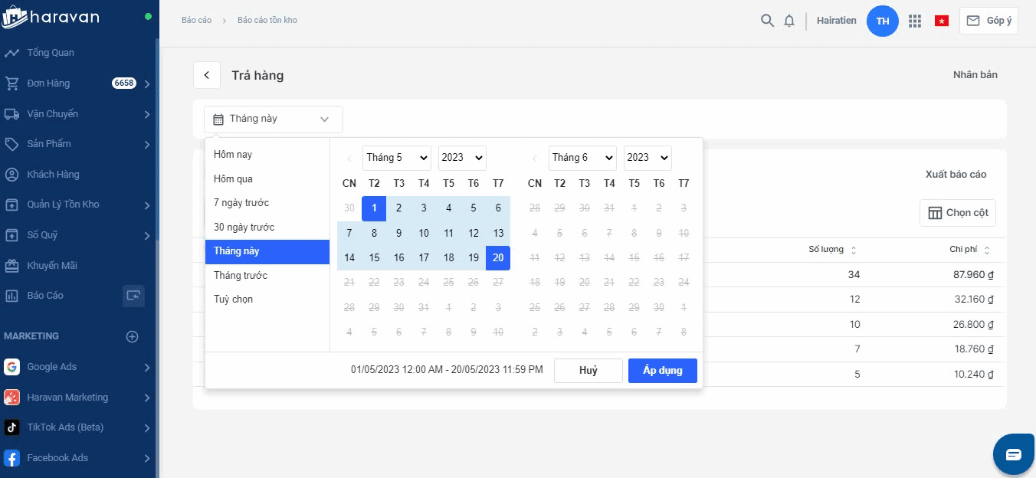Select May 10 in the calendar
Screen dimensions: 1036x478
point(424,233)
